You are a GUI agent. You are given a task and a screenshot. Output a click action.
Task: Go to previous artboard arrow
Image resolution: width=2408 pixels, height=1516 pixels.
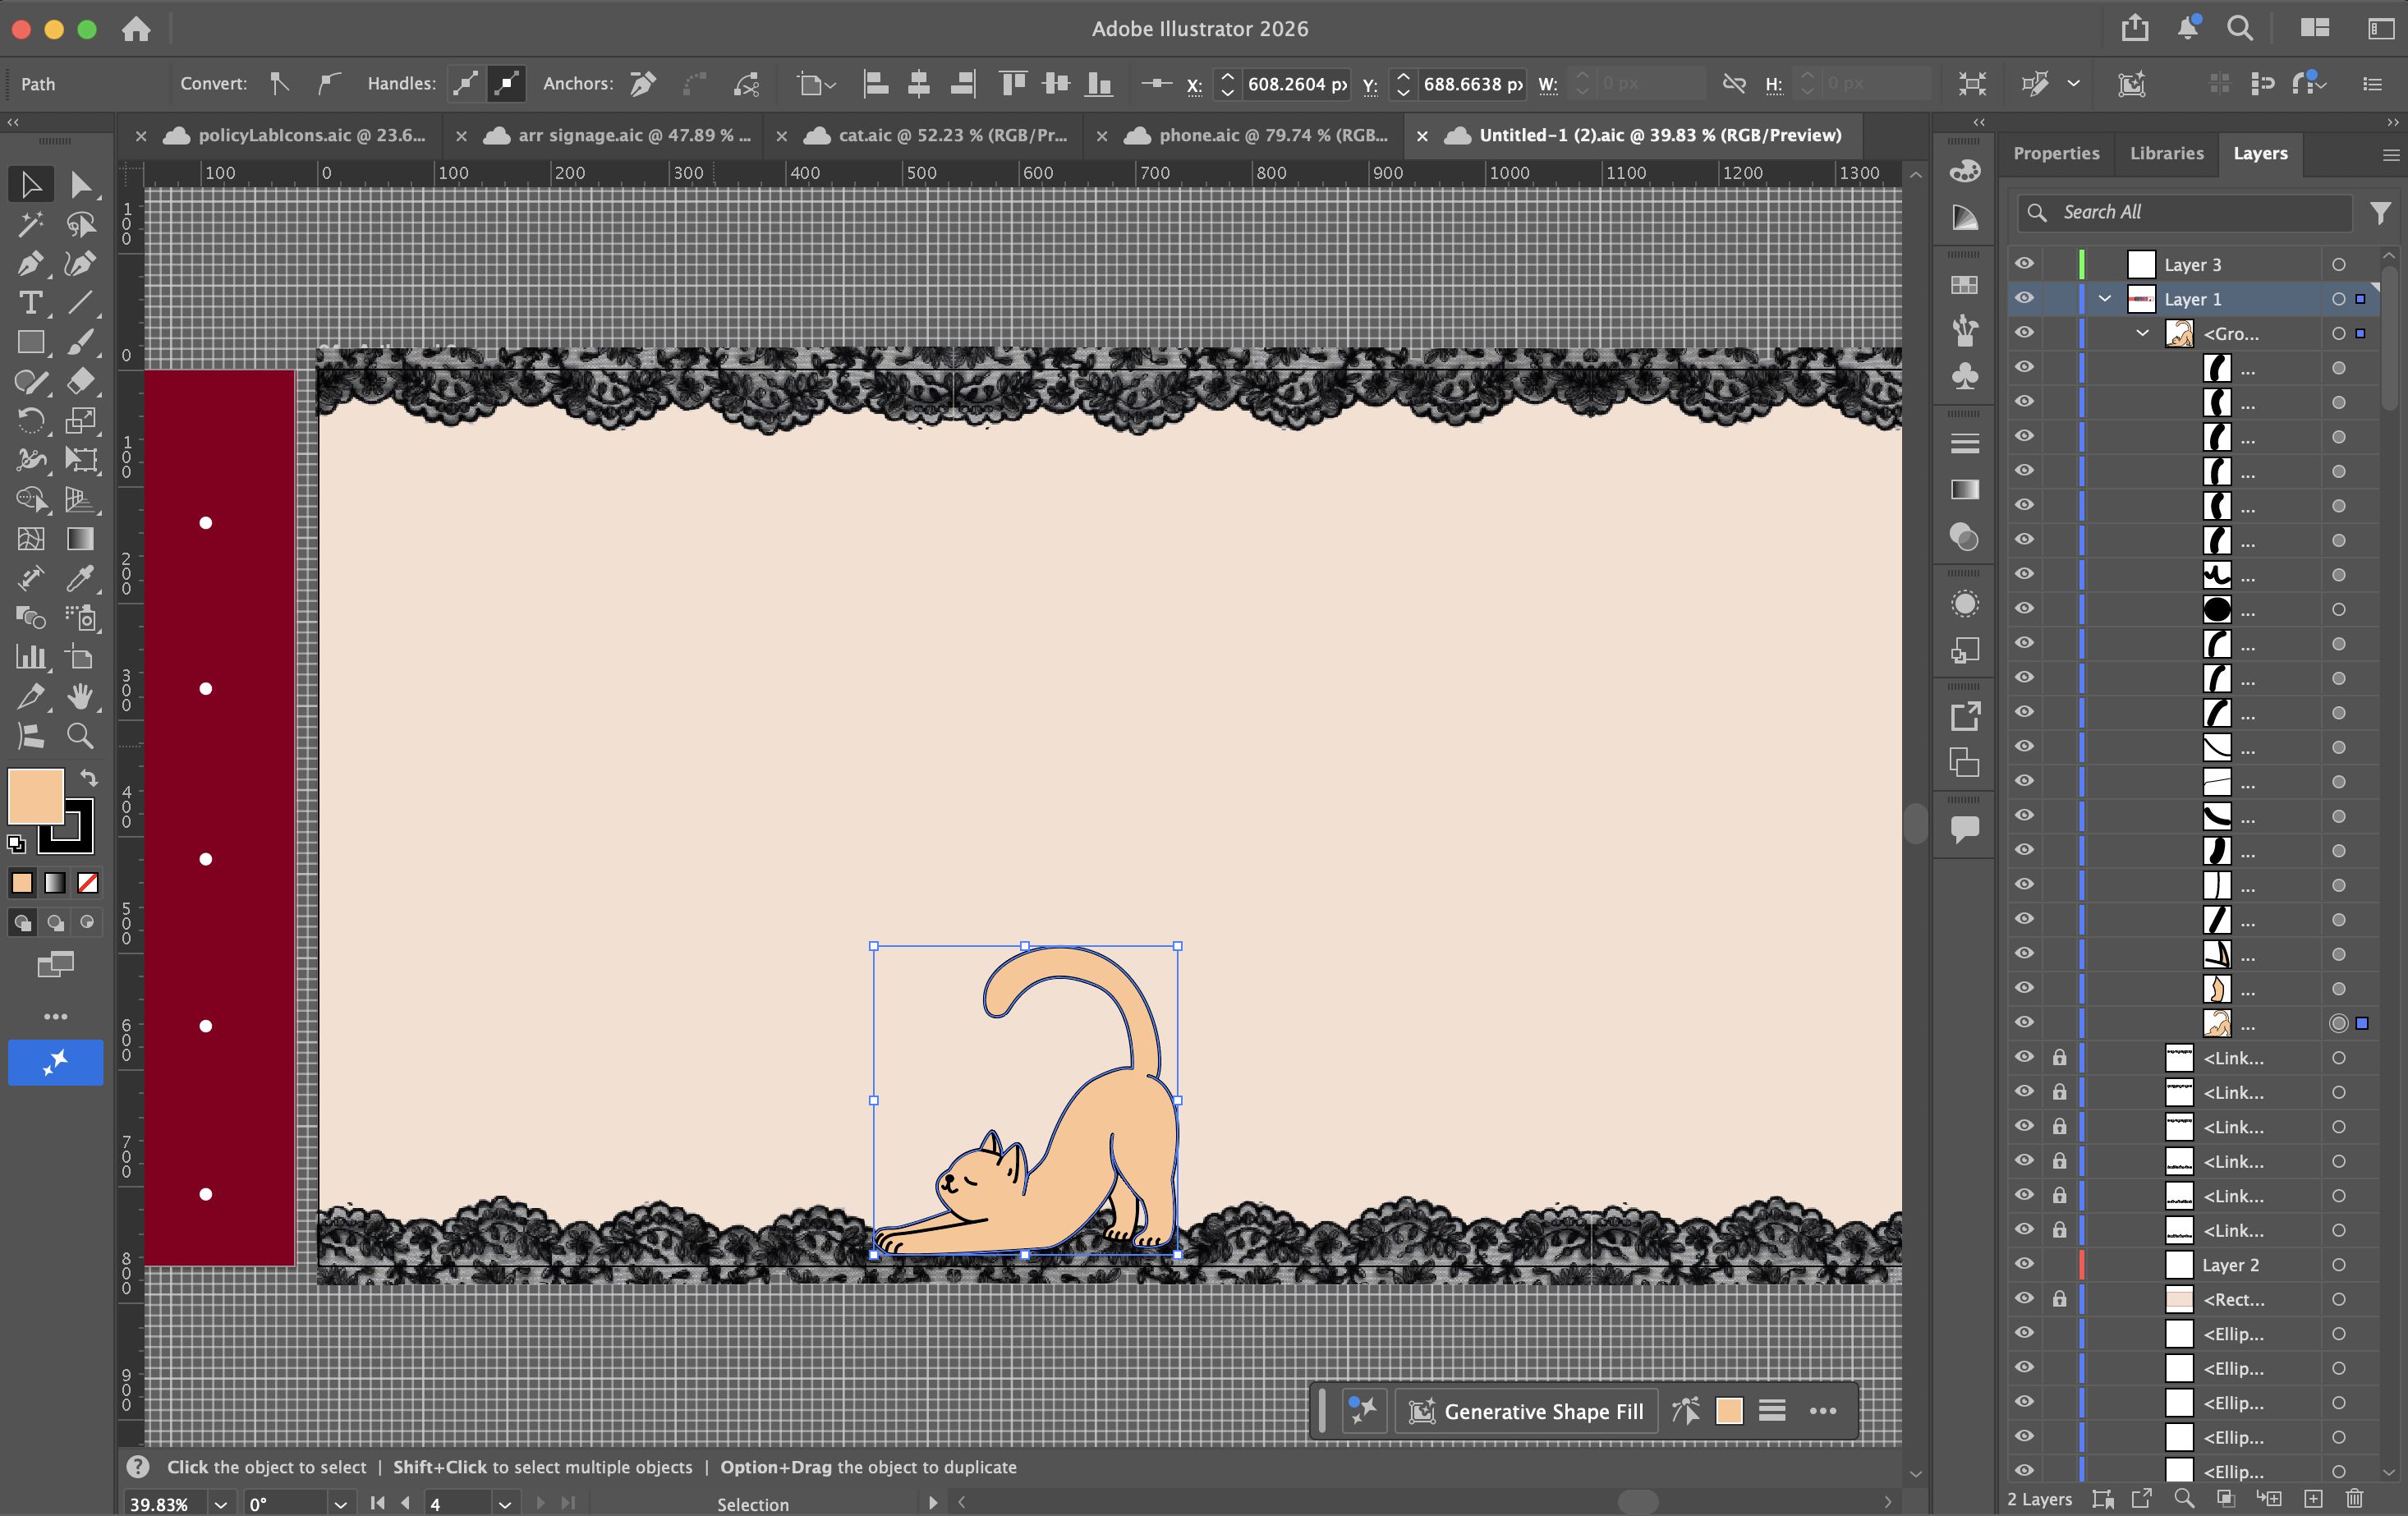pos(405,1503)
